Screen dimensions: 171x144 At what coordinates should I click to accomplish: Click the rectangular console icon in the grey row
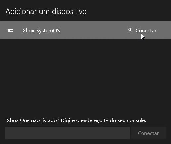click(10, 30)
